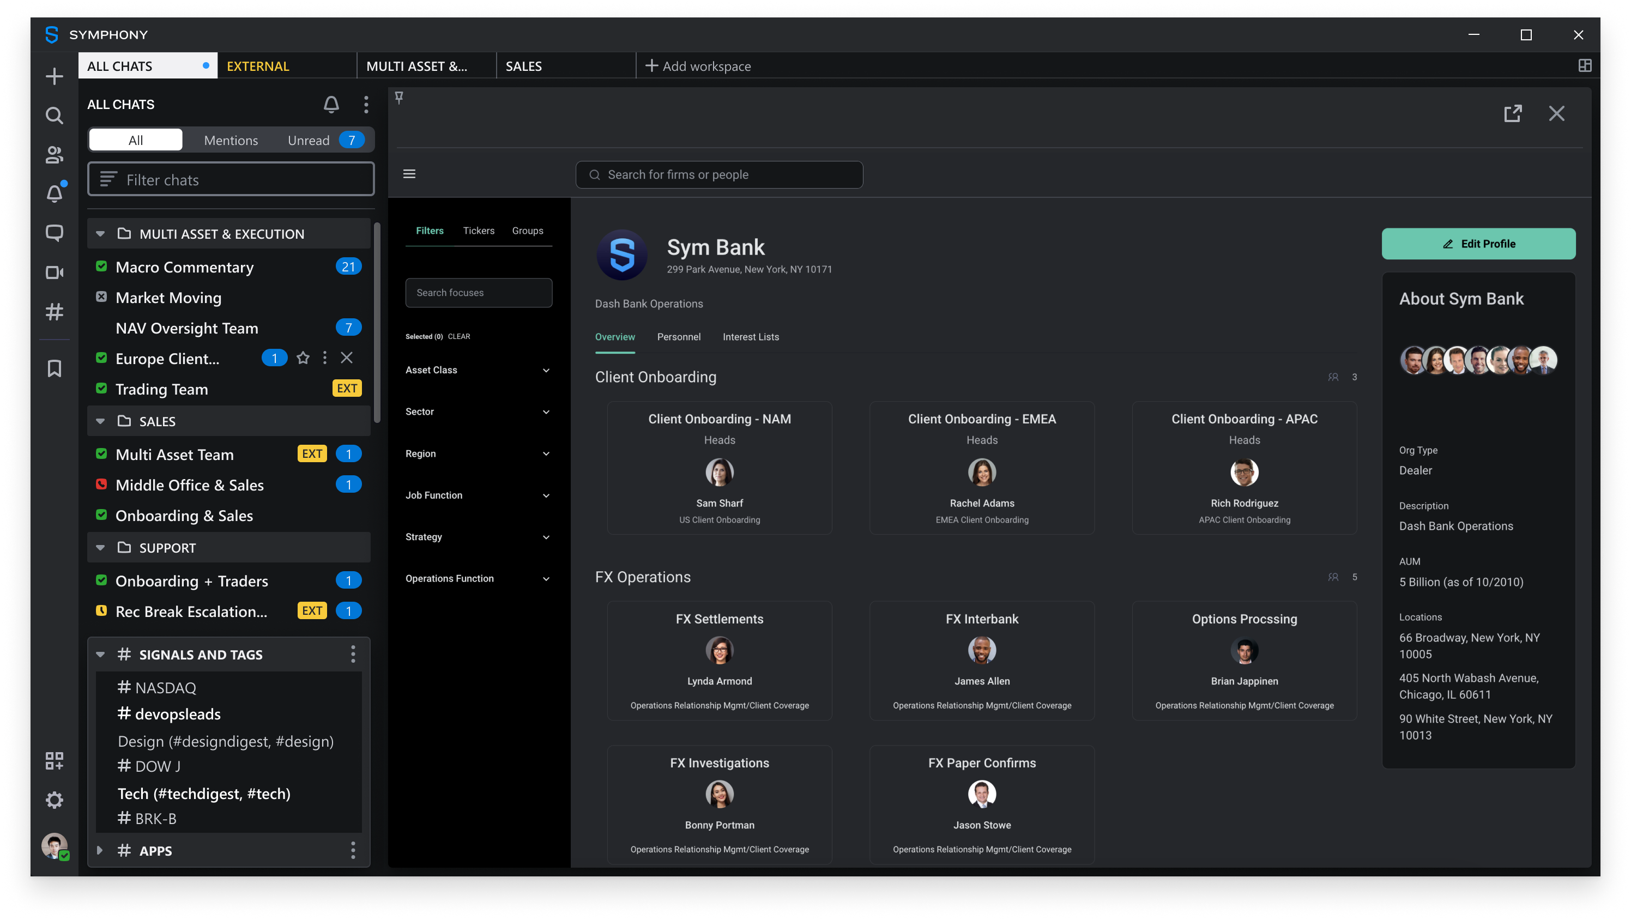Viewport: 1631px width, 920px height.
Task: Open Signals and Tags three-dot menu
Action: [x=353, y=654]
